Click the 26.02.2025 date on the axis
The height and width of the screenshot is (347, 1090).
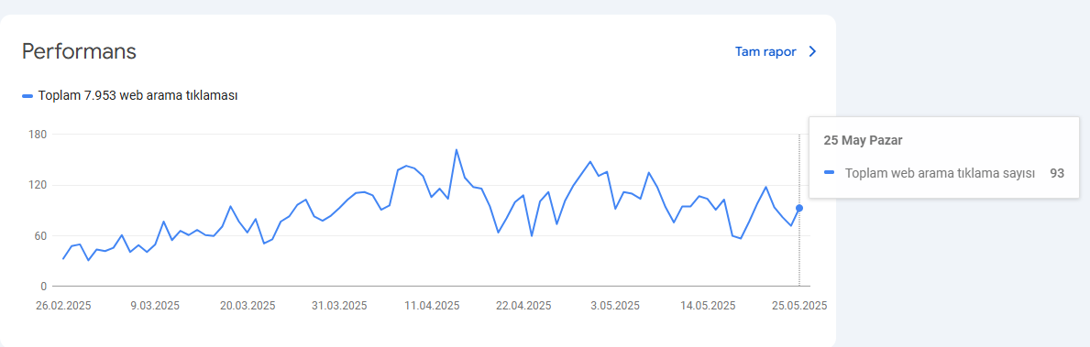coord(63,306)
